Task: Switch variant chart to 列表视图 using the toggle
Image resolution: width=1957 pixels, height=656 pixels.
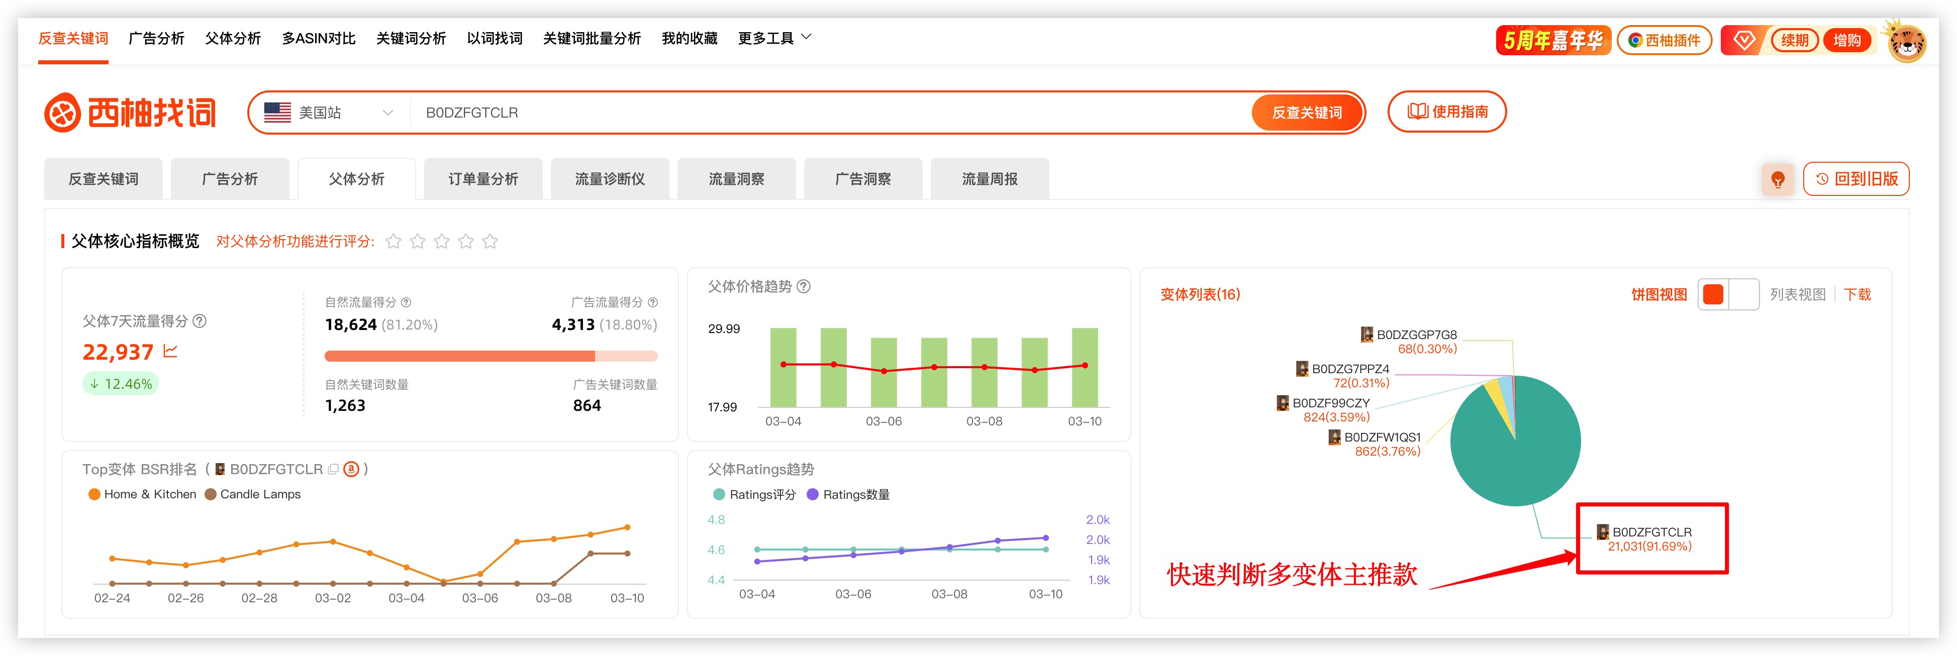Action: click(1745, 294)
